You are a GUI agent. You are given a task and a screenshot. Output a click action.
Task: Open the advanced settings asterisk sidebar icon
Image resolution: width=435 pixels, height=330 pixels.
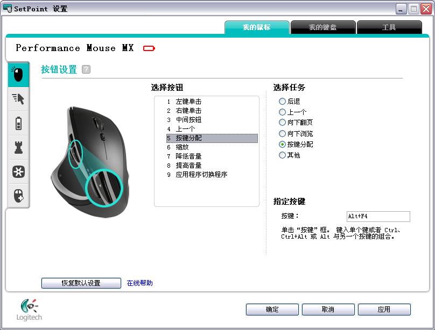[18, 171]
